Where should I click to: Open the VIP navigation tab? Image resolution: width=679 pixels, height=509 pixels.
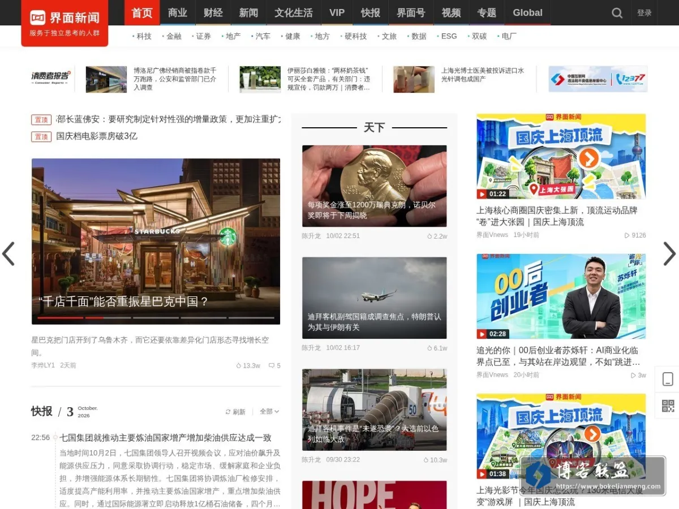point(337,12)
